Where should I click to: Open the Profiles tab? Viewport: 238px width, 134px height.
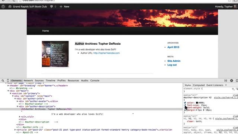click(61, 80)
